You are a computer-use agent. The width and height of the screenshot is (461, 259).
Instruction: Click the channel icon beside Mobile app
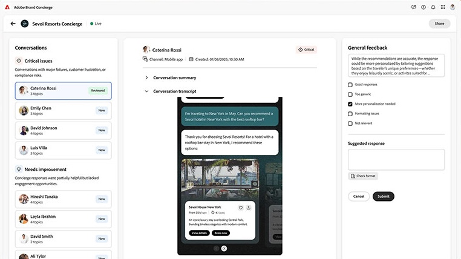[145, 59]
